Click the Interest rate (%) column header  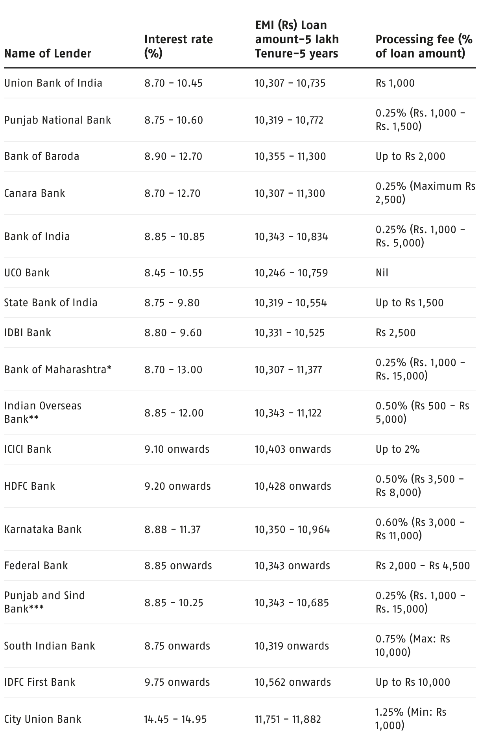(179, 46)
